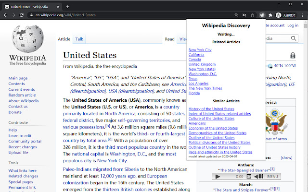Open the audio player MENU
Viewport: 308px width, 192px height.
(x=272, y=177)
